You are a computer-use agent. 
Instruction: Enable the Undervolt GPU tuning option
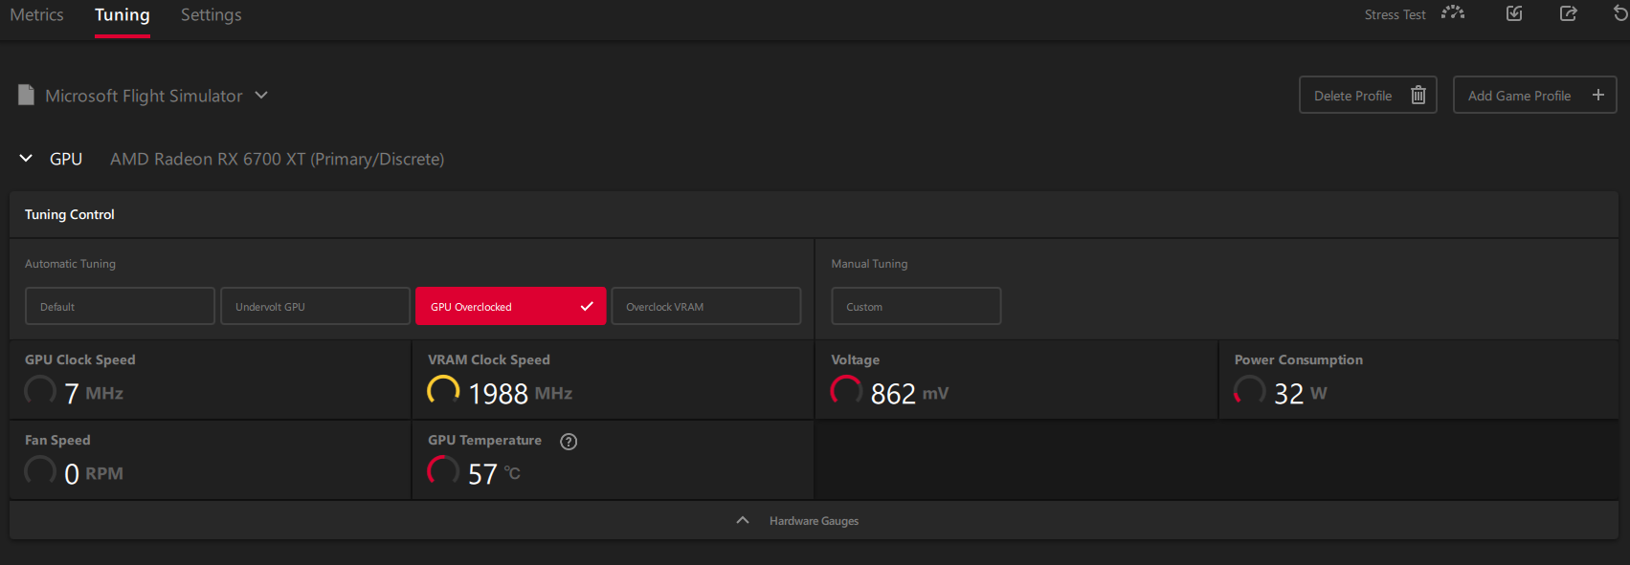coord(315,307)
